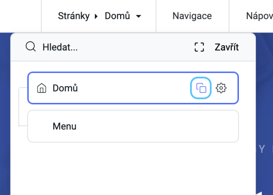The width and height of the screenshot is (273, 195).
Task: Switch to the Navigace tab
Action: pyautogui.click(x=192, y=16)
